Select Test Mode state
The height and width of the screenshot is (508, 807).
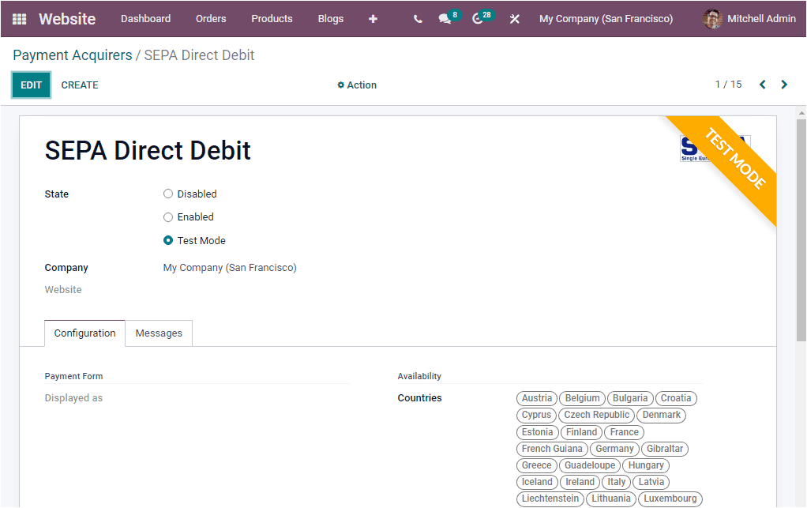168,240
